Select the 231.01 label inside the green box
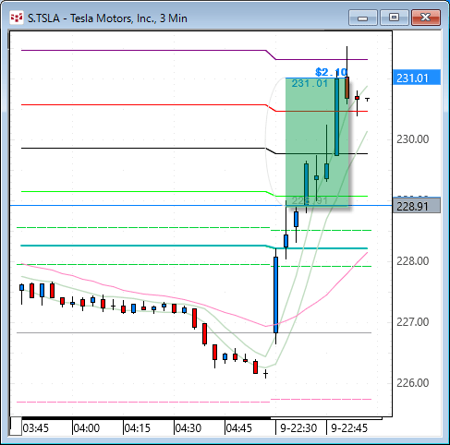The width and height of the screenshot is (450, 445). pos(310,83)
